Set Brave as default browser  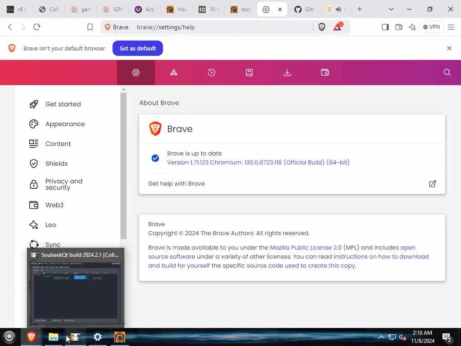138,48
